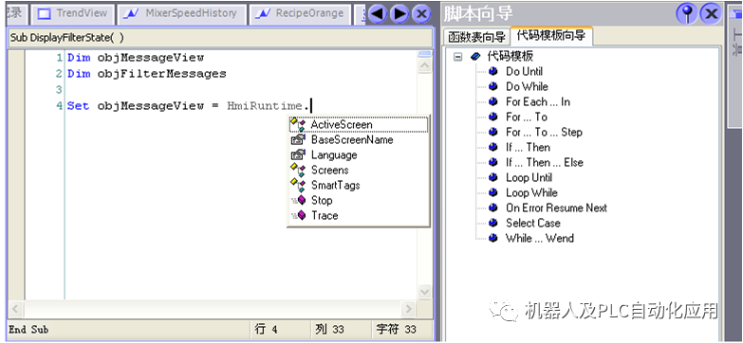Click the horizontal scrollbar right arrow
The width and height of the screenshot is (743, 343).
click(x=408, y=309)
